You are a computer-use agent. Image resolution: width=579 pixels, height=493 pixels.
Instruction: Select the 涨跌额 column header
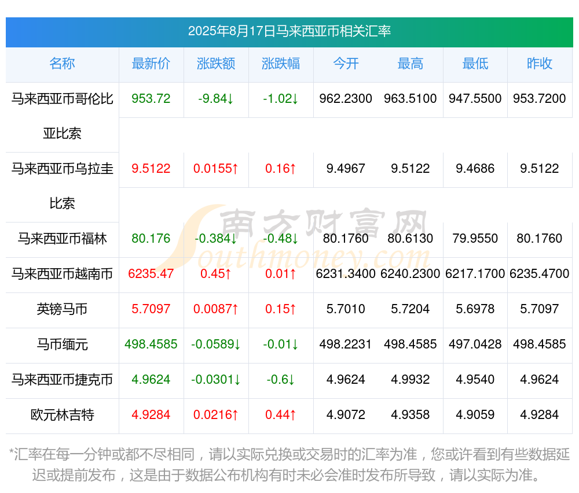pyautogui.click(x=216, y=64)
